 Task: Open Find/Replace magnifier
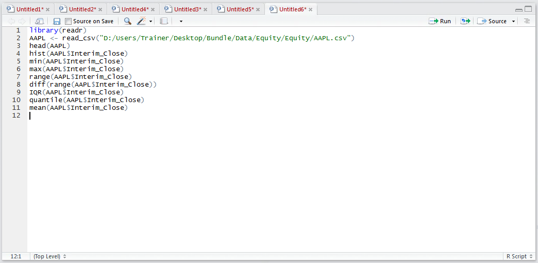pyautogui.click(x=128, y=21)
